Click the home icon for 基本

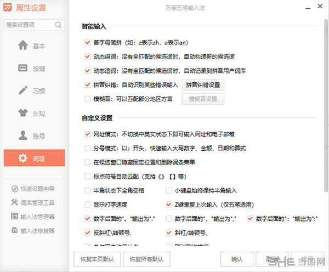pyautogui.click(x=23, y=45)
